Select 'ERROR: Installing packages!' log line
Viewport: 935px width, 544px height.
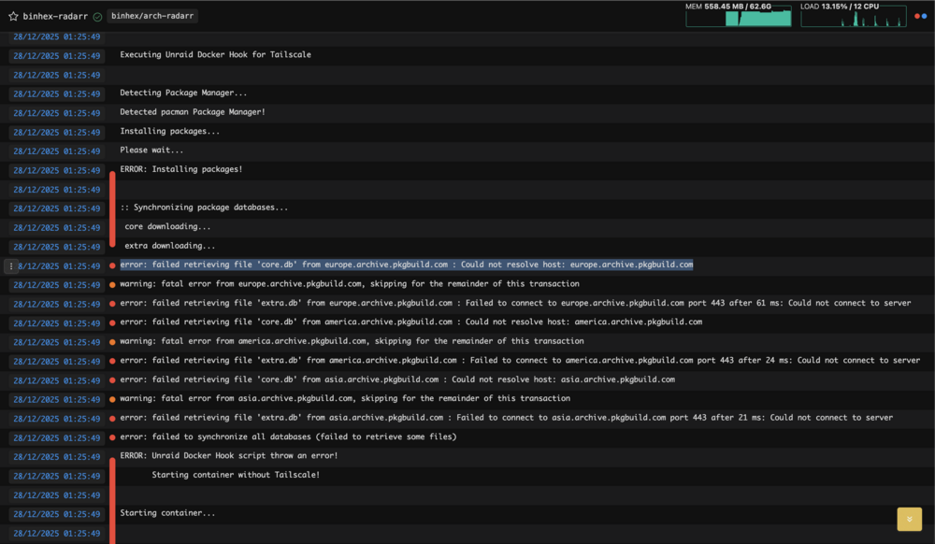(181, 169)
